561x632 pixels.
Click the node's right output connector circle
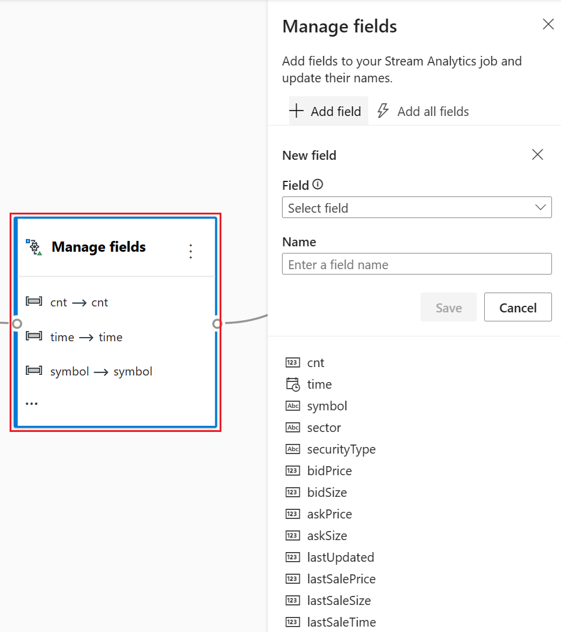pyautogui.click(x=217, y=324)
